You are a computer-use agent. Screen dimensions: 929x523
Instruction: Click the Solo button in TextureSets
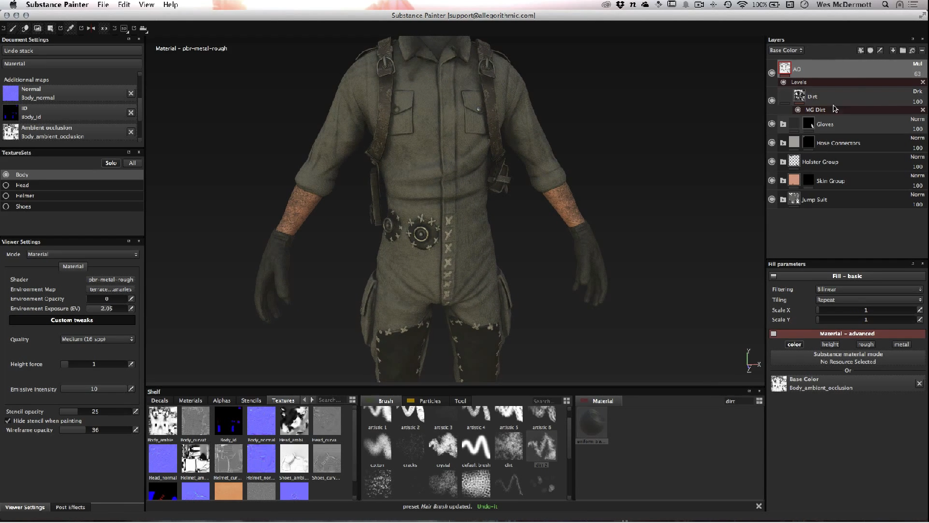(x=111, y=163)
